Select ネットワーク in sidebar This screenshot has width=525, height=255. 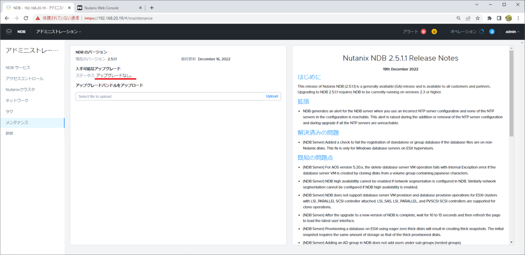(x=17, y=100)
